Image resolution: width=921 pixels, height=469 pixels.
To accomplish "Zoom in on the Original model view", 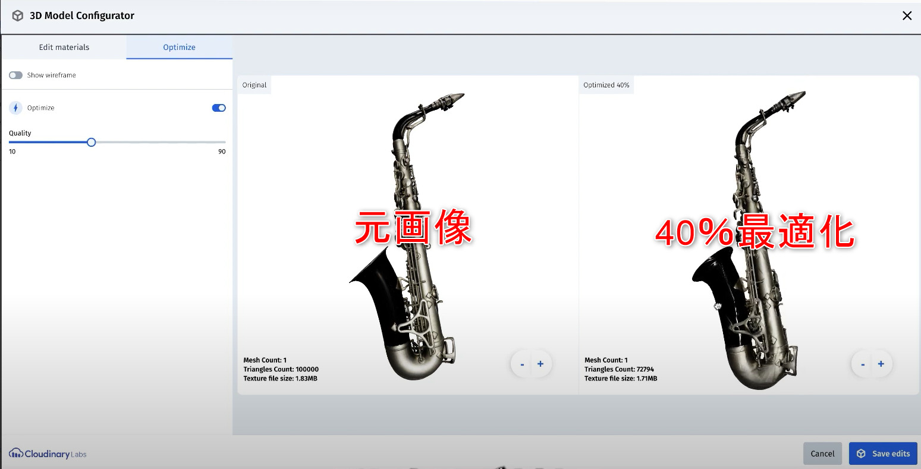I will (540, 364).
